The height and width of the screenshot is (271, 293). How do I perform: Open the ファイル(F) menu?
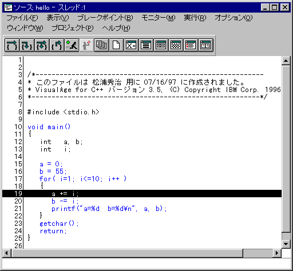22,18
